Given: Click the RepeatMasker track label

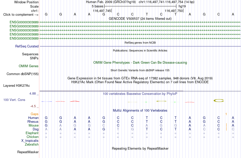Looking at the screenshot, I should [28, 152].
